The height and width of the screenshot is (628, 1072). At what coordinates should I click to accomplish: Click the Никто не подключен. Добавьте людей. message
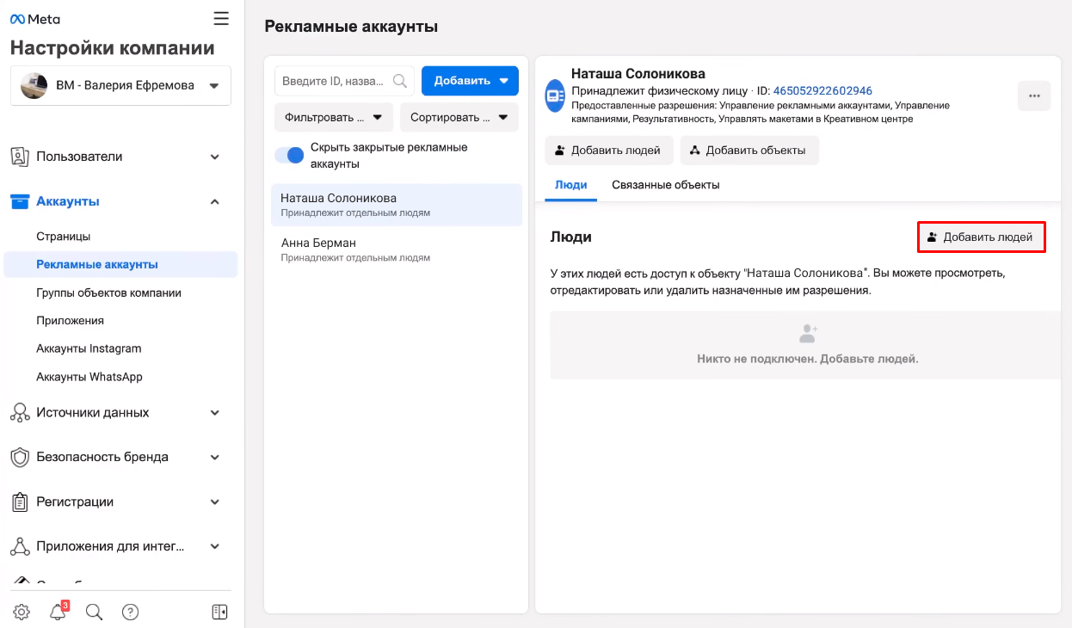tap(808, 359)
